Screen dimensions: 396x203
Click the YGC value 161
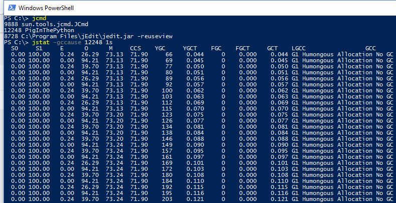pyautogui.click(x=167, y=157)
